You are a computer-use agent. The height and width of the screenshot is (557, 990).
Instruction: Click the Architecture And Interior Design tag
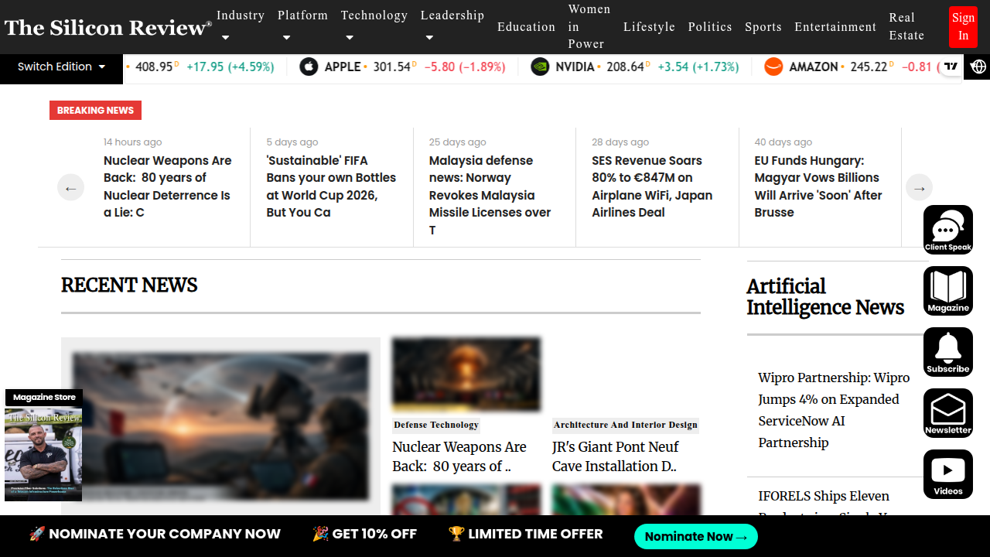click(626, 425)
